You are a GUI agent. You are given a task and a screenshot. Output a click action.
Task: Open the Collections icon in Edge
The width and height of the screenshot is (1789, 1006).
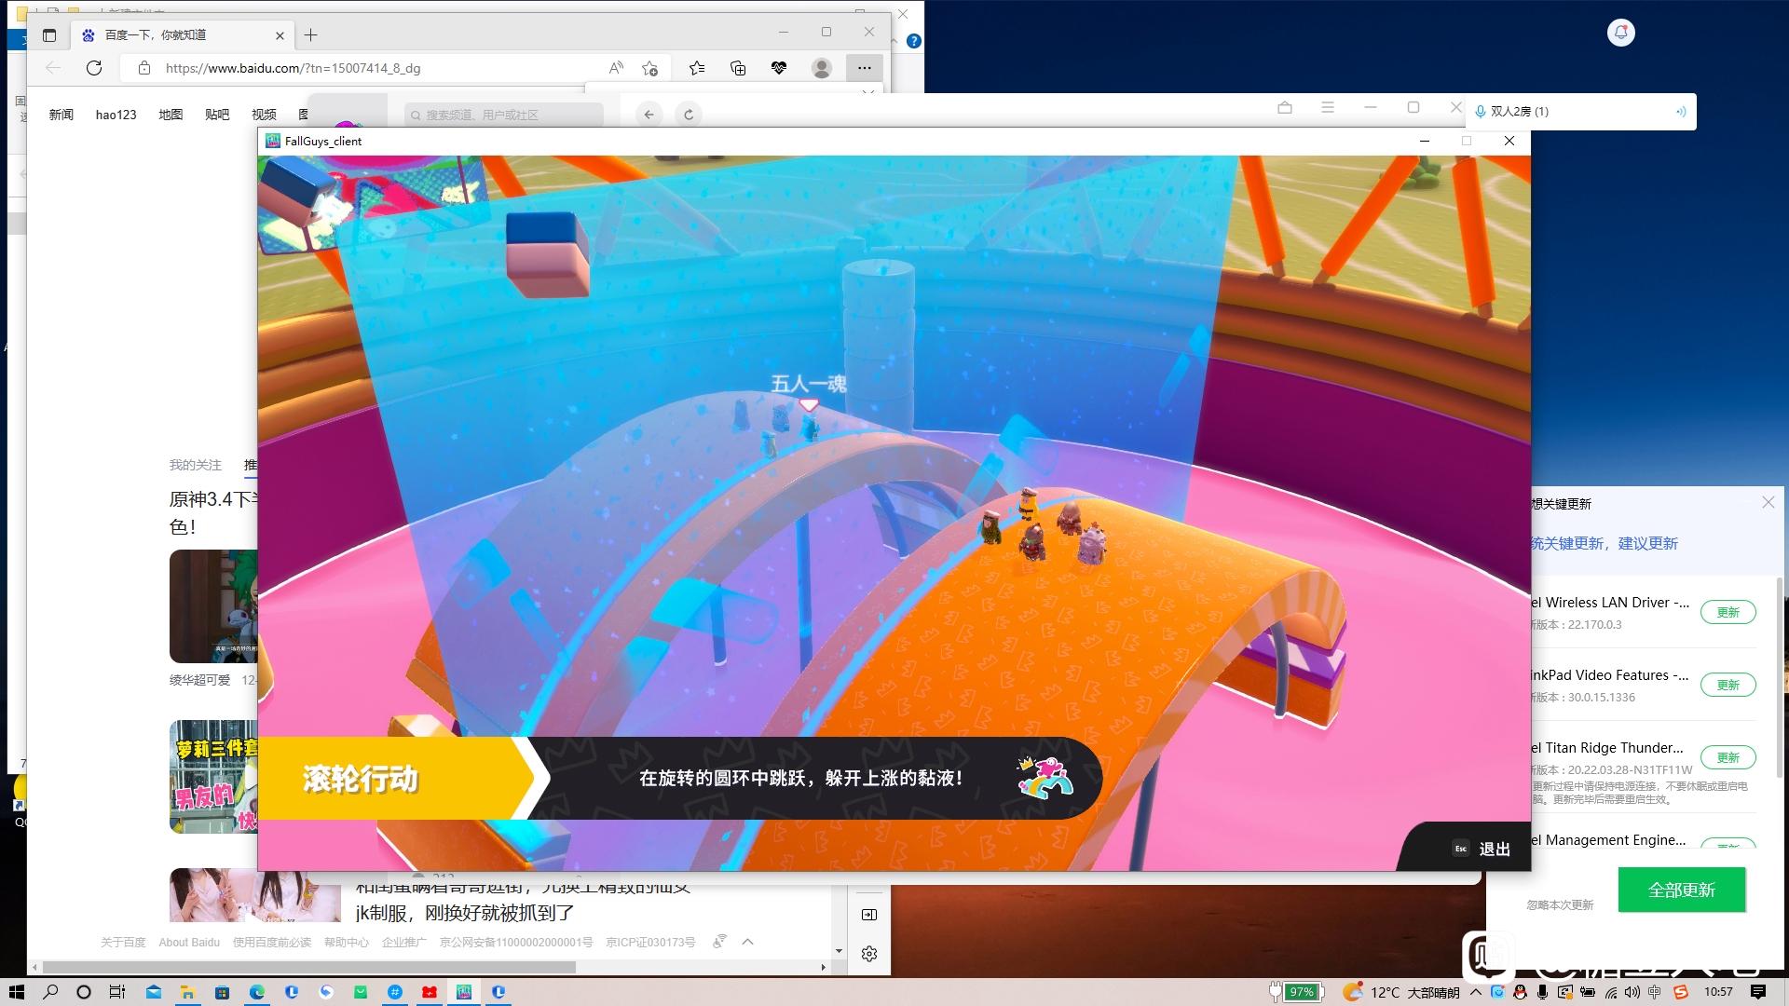[x=738, y=68]
